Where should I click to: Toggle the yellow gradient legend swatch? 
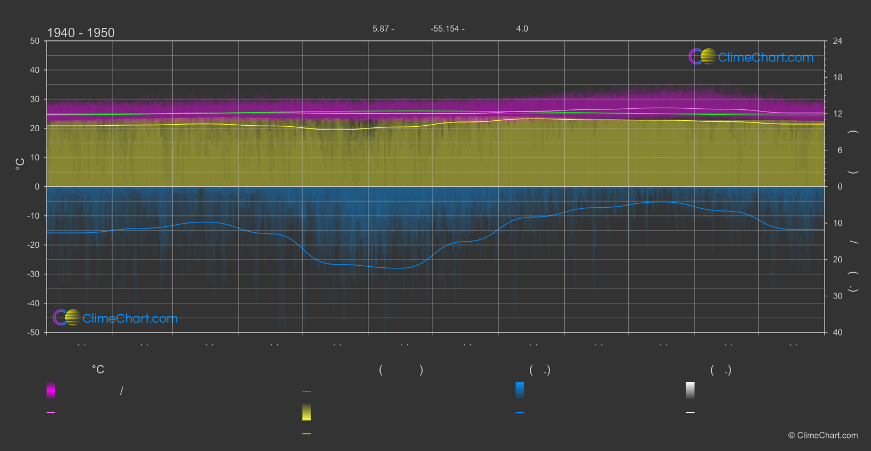point(307,412)
